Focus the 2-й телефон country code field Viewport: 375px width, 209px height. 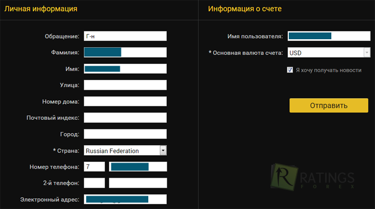pyautogui.click(x=94, y=183)
